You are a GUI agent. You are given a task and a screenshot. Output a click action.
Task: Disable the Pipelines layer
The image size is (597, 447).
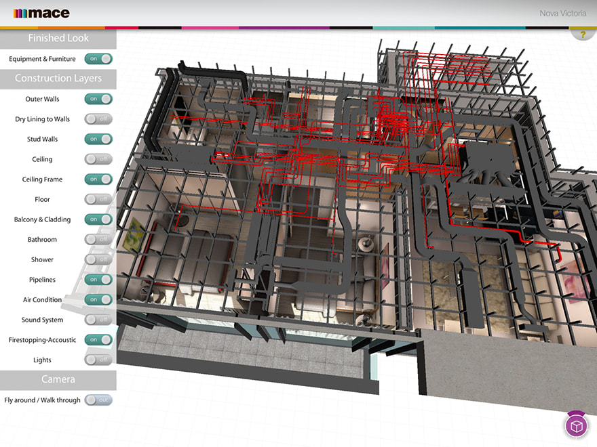[98, 280]
